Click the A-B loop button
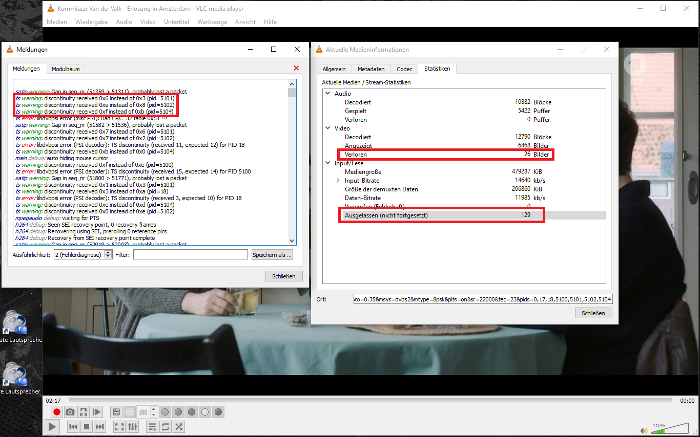This screenshot has width=700, height=437. 84,412
